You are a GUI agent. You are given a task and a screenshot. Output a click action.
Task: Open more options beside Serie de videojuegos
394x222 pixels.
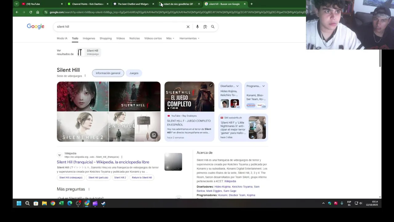point(85,76)
